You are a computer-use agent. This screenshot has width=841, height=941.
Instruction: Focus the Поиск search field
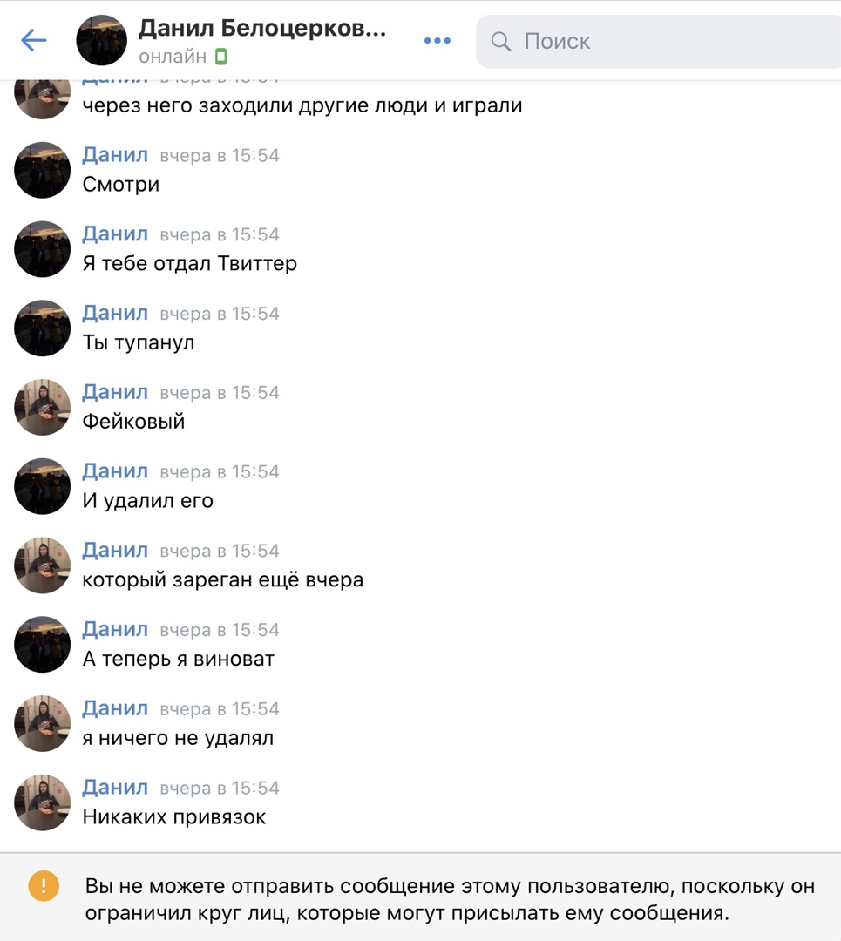click(x=659, y=42)
